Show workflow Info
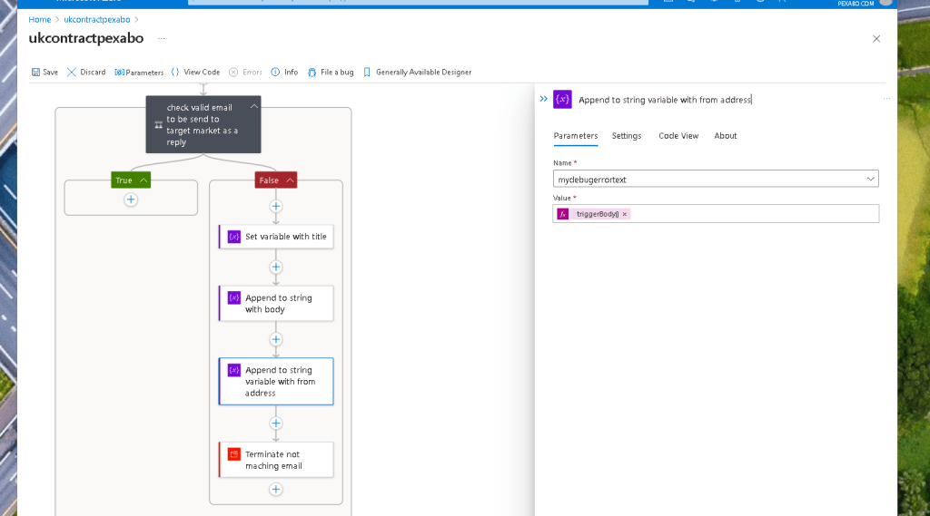Viewport: 930px width, 516px height. [x=284, y=73]
